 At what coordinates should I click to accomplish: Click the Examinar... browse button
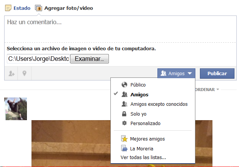90,59
